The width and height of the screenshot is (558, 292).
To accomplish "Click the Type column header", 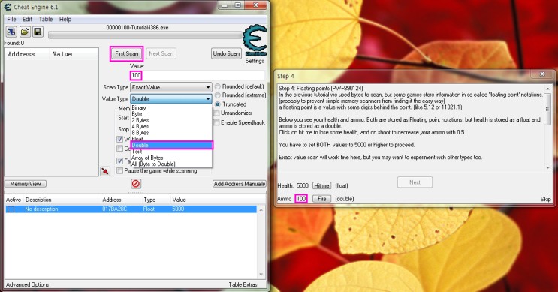I will 149,200.
